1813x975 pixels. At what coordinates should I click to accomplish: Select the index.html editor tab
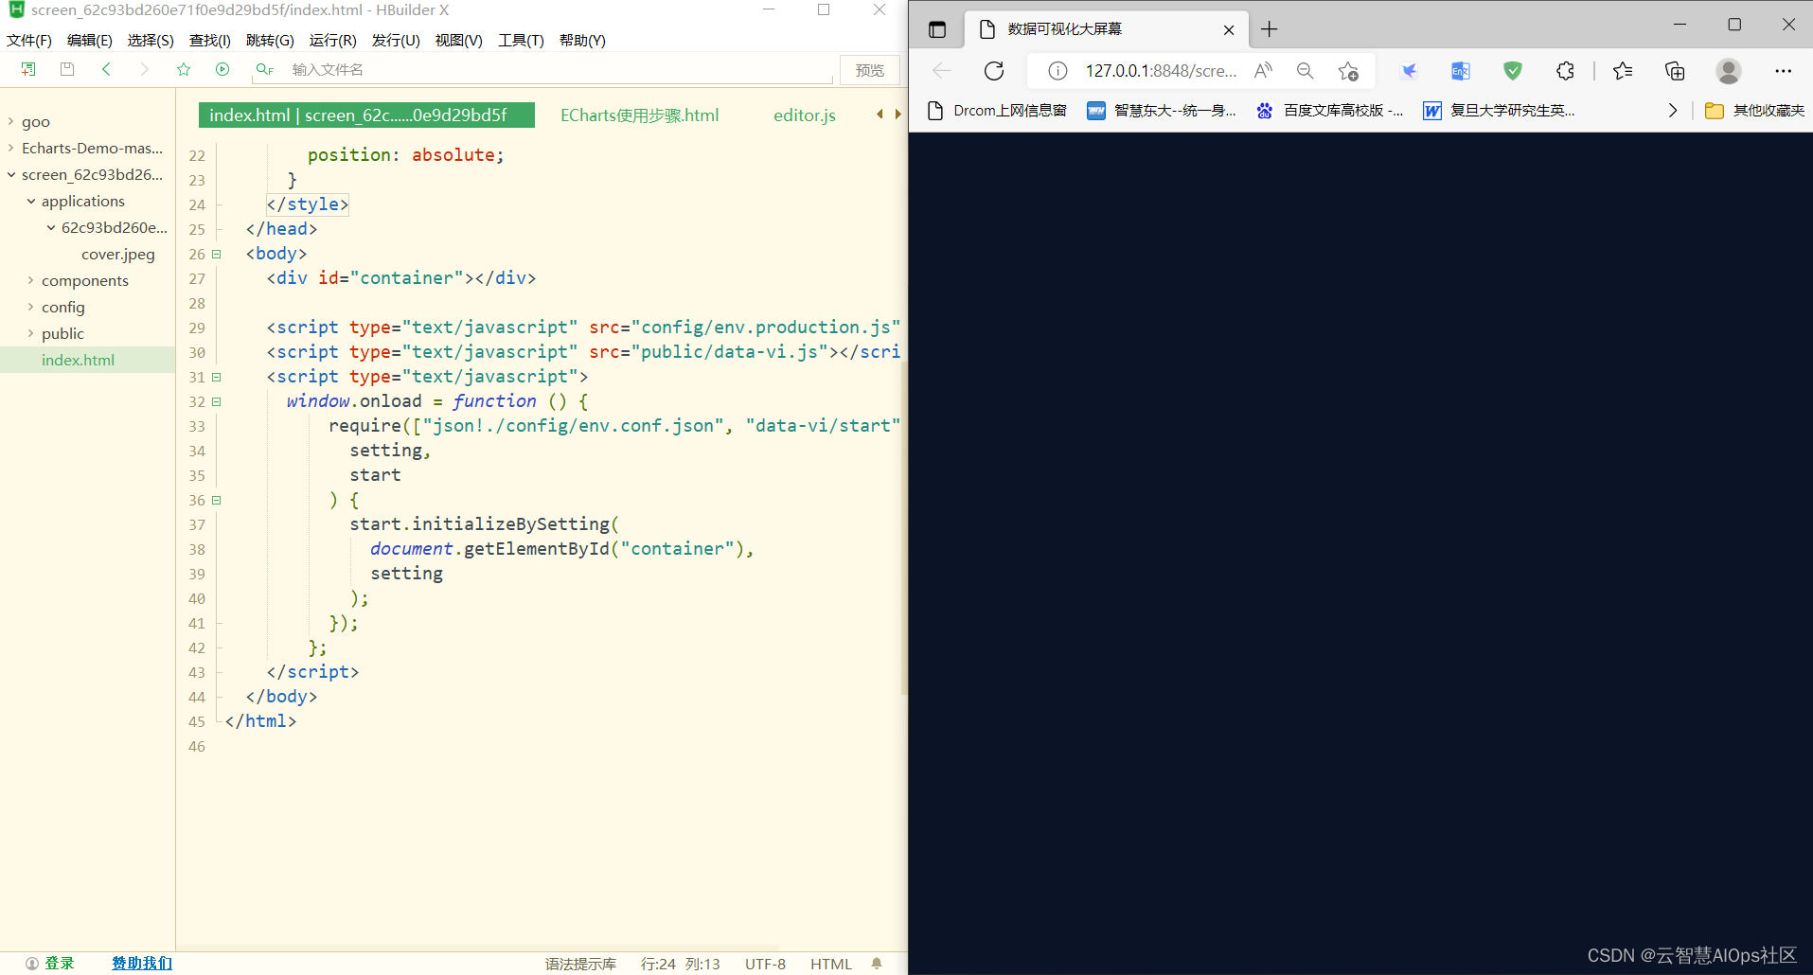coord(366,115)
